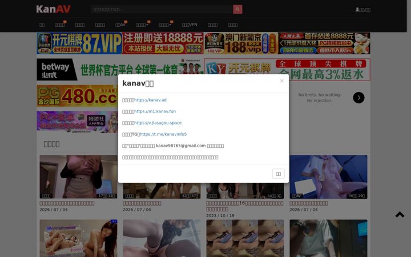Click the 'kanav' popup title

pos(138,83)
